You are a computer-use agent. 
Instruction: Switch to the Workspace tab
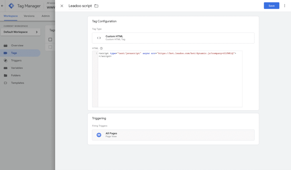point(11,16)
